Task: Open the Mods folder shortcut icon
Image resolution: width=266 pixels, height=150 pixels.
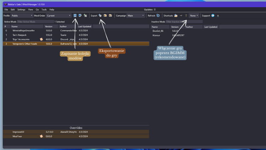Action: [x=176, y=16]
